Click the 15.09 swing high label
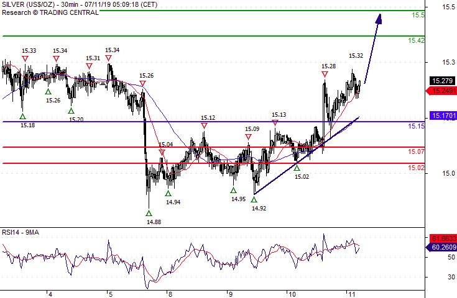This screenshot has height=298, width=457. coord(252,129)
